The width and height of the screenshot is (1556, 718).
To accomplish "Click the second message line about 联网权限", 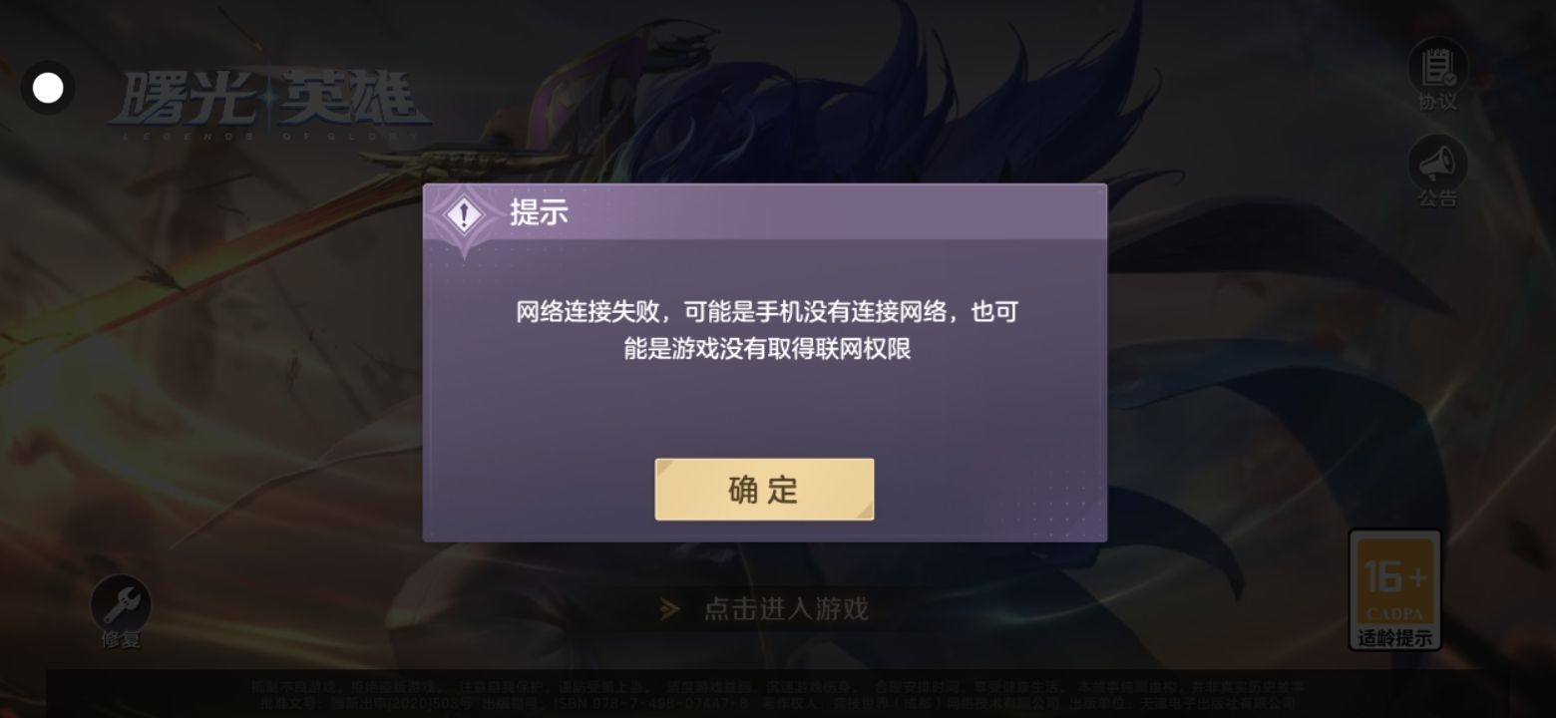I will click(x=767, y=349).
